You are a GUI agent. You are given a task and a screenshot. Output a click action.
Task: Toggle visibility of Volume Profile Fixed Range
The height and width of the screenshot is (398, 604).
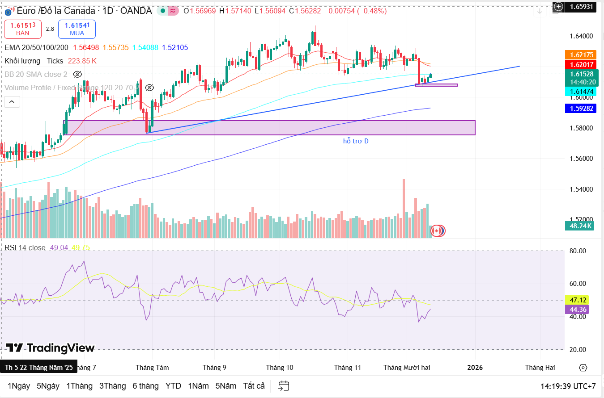(150, 88)
